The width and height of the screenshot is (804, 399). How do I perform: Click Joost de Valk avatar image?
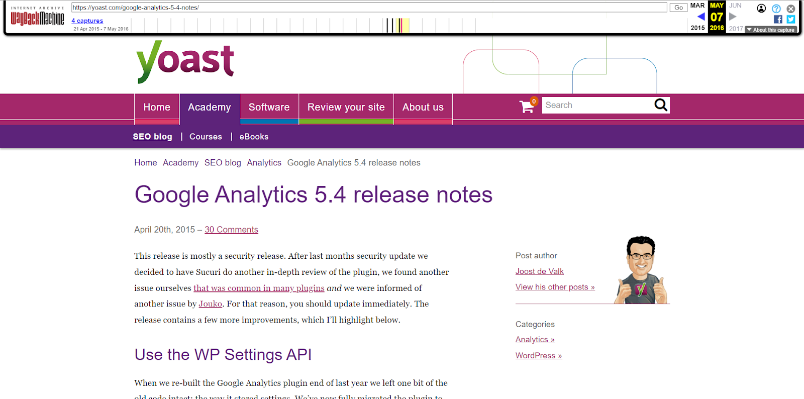tap(642, 270)
